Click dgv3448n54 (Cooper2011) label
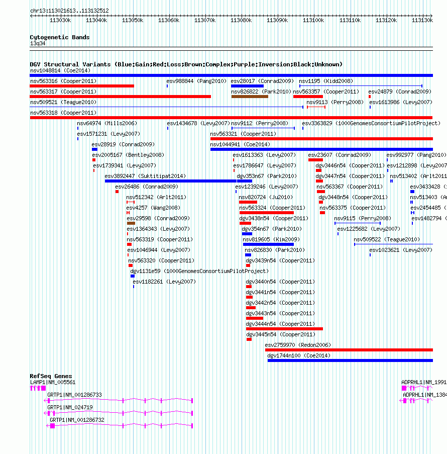 (x=353, y=197)
